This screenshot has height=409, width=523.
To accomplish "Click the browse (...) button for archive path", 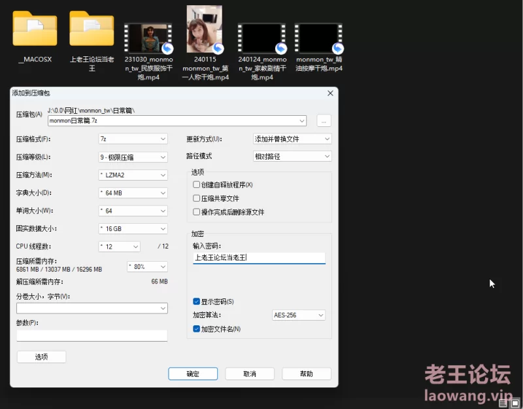I will [324, 121].
